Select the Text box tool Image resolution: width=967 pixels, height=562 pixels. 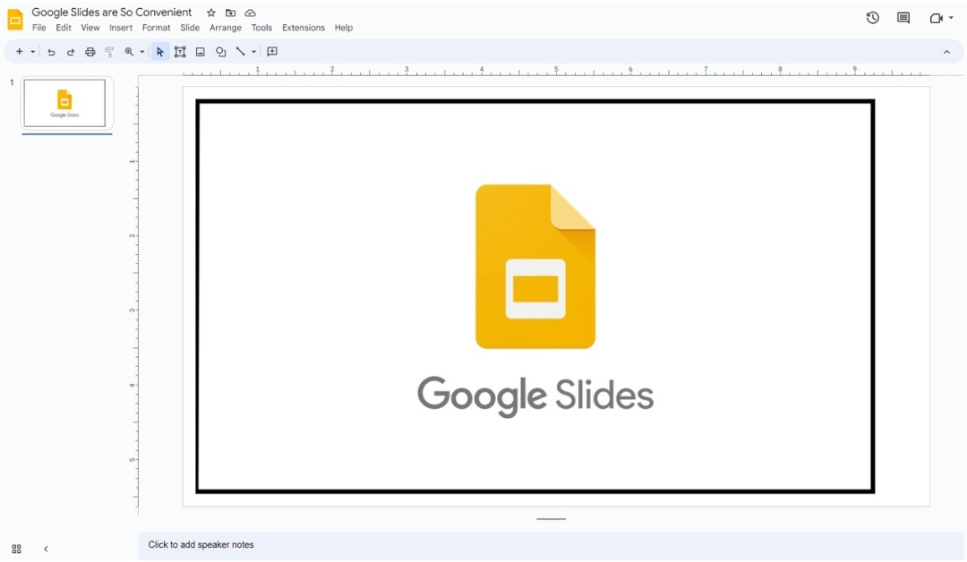point(180,51)
